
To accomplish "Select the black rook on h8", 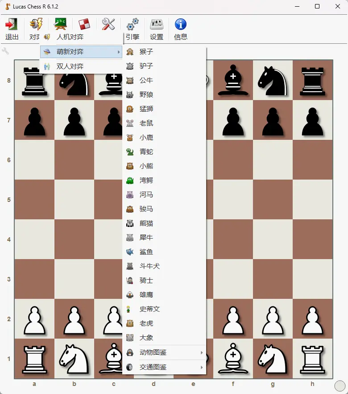I will 312,81.
